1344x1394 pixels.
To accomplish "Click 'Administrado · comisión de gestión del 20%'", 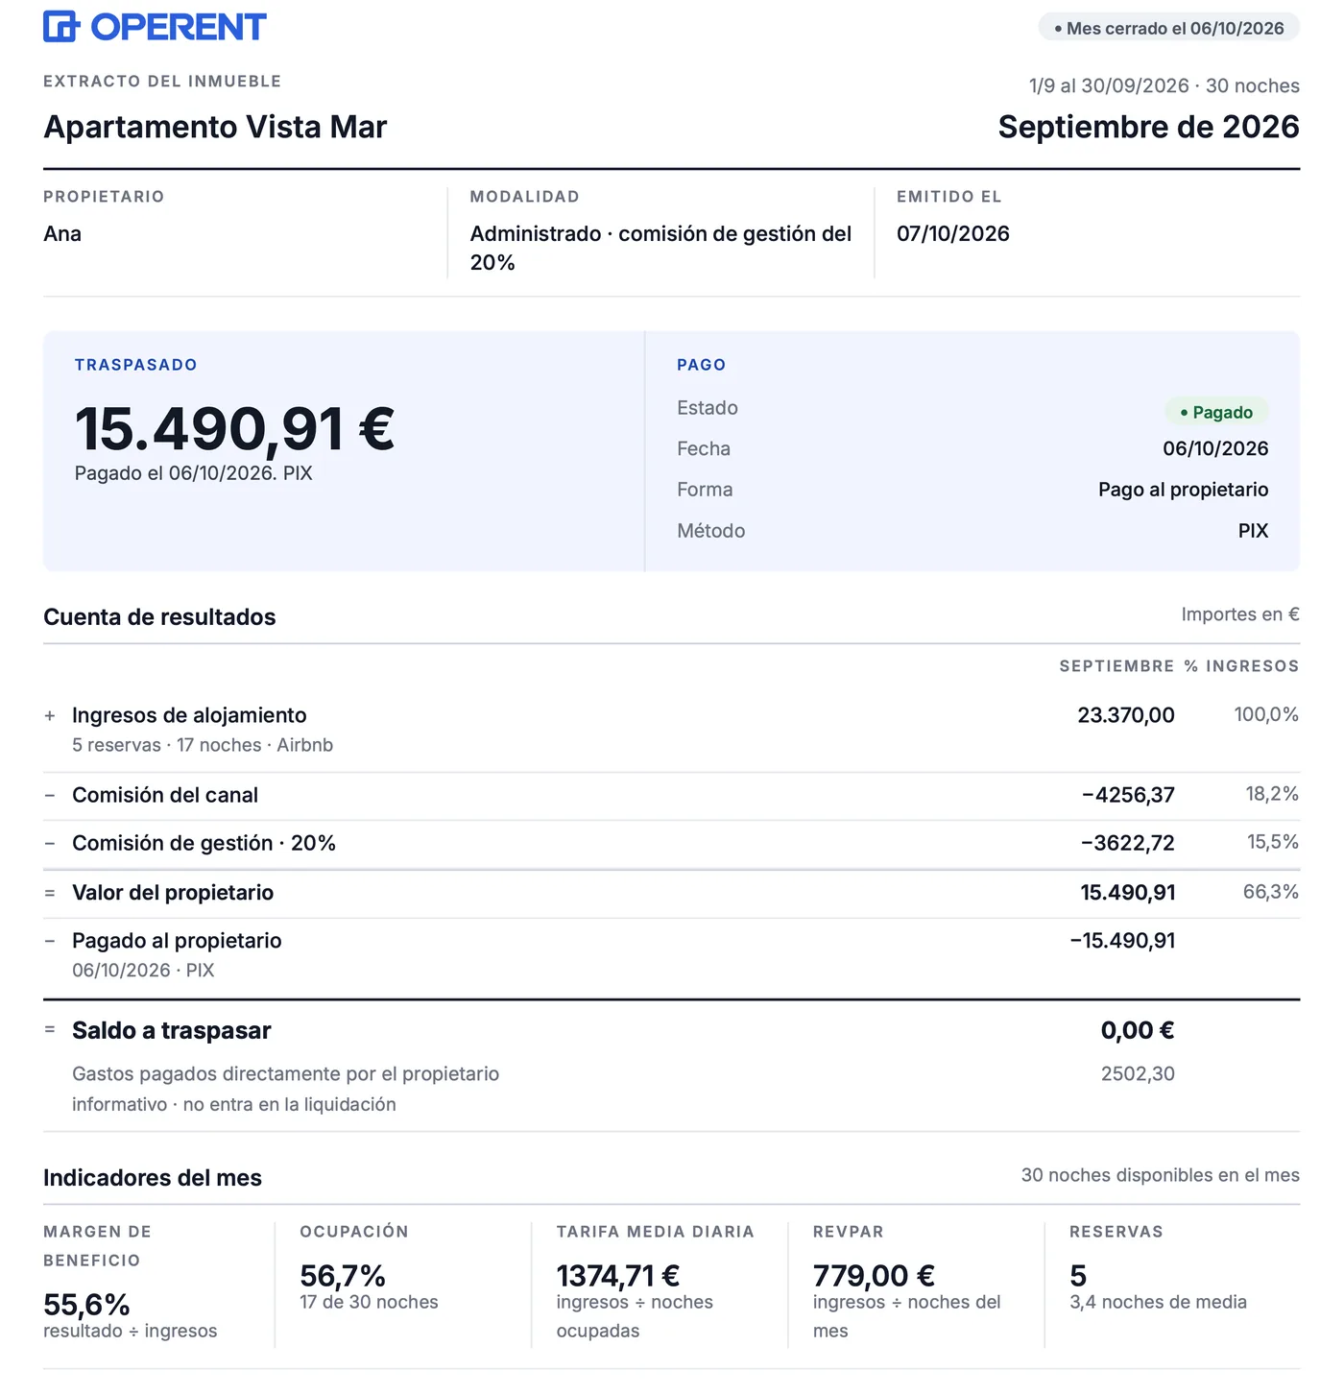I will click(x=660, y=248).
